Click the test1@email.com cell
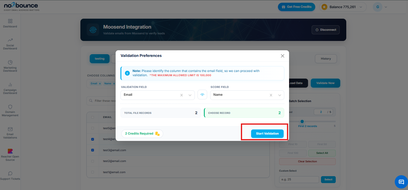Screen dimensions: 408x190 coord(114,172)
